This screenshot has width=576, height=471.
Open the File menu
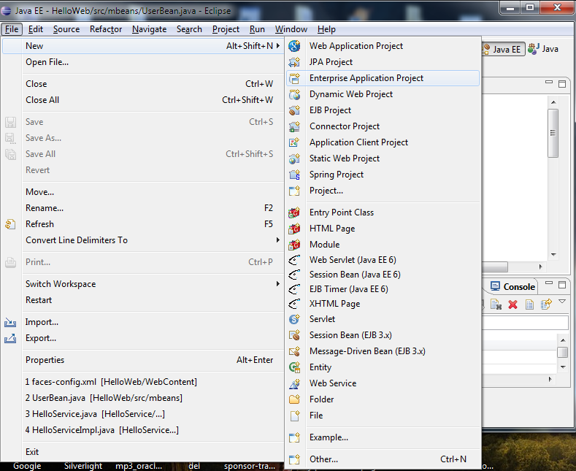point(12,29)
